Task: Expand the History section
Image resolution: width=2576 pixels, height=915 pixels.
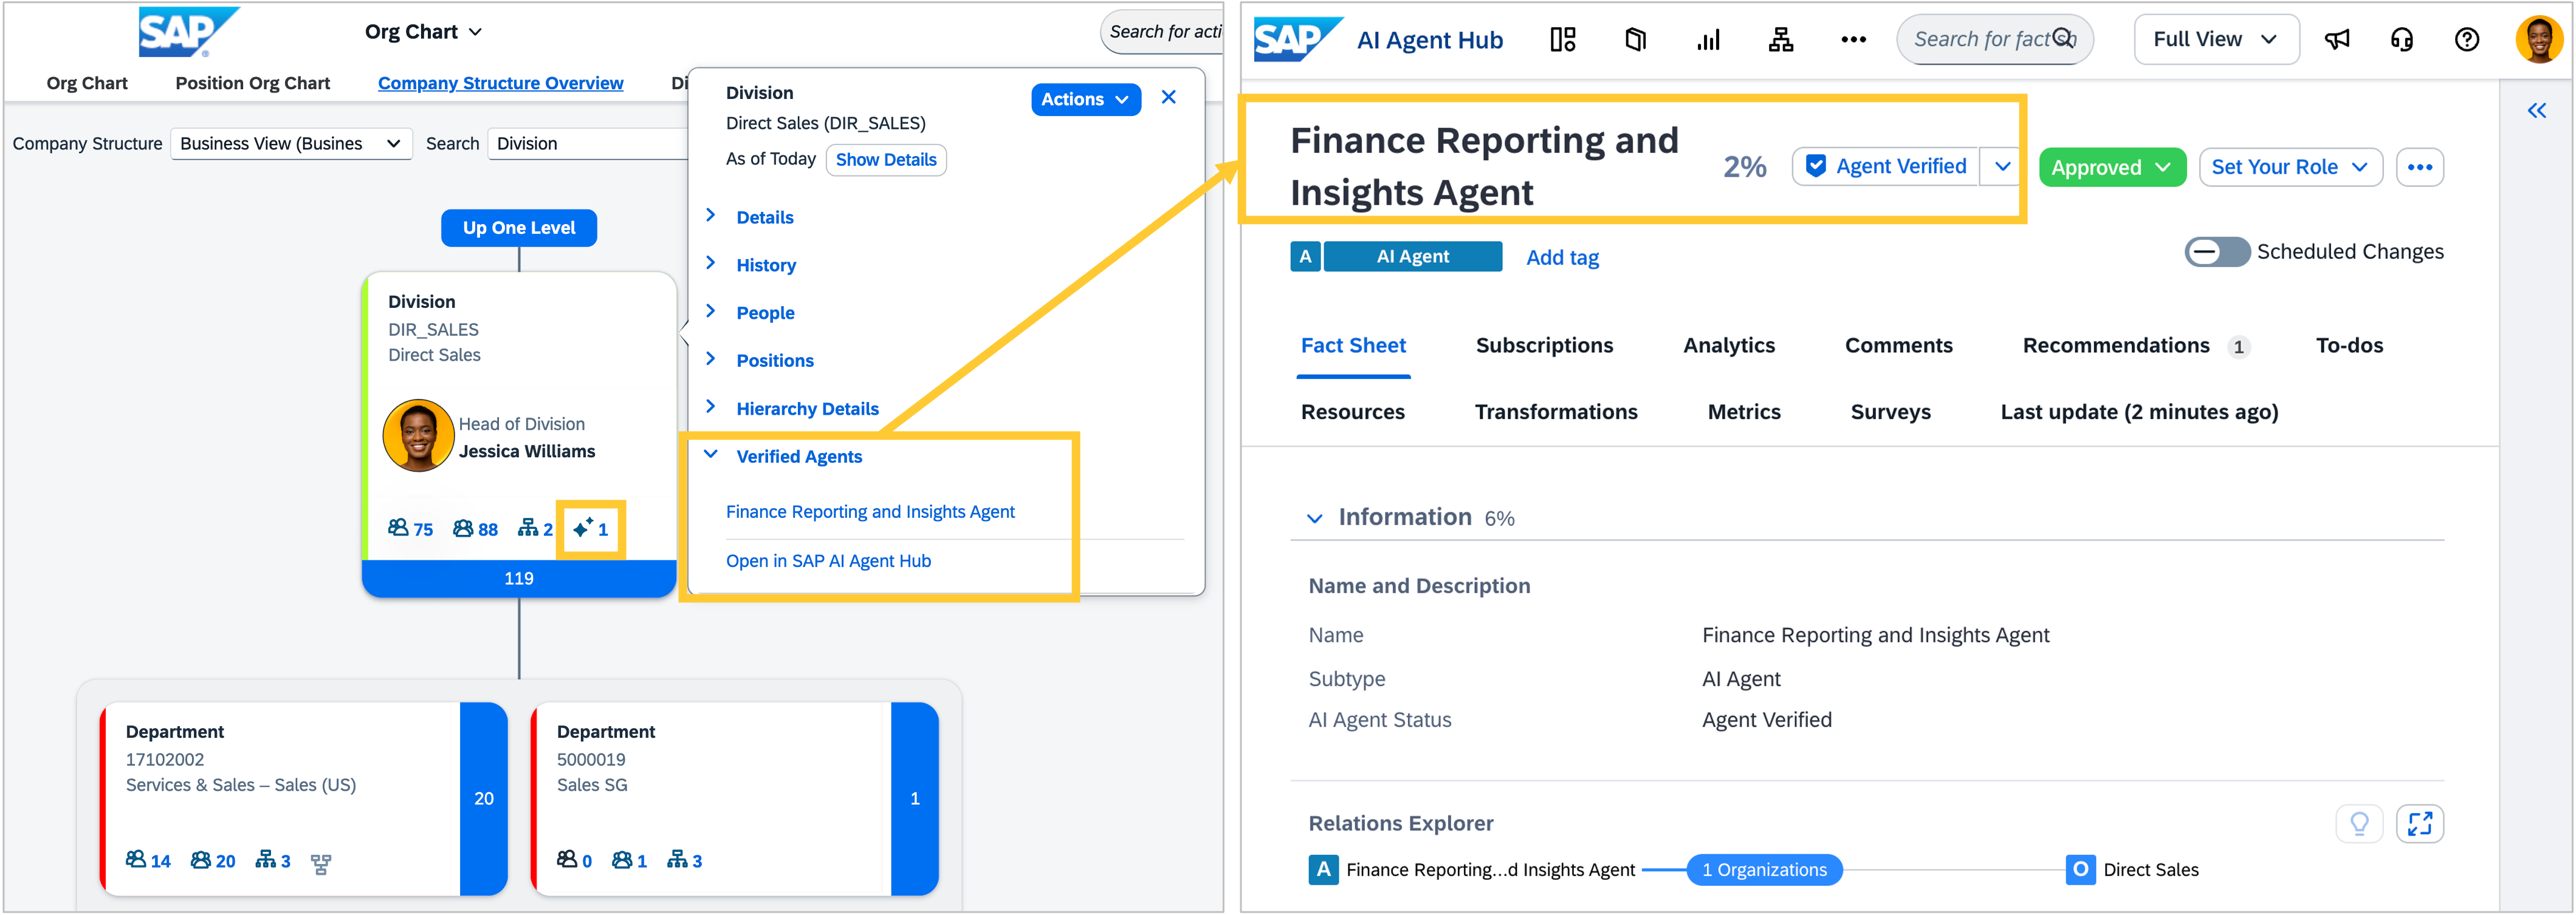Action: (x=710, y=264)
